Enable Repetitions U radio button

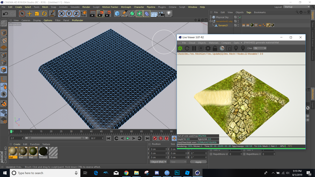click(x=211, y=154)
